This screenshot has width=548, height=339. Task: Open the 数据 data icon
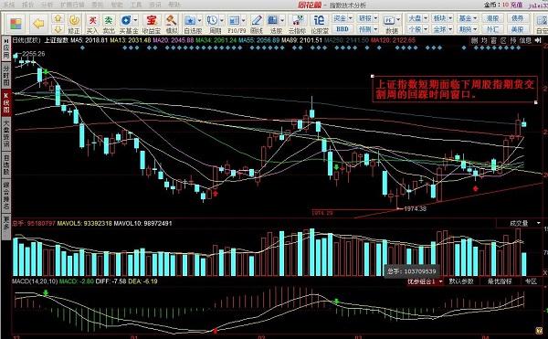pos(392,24)
